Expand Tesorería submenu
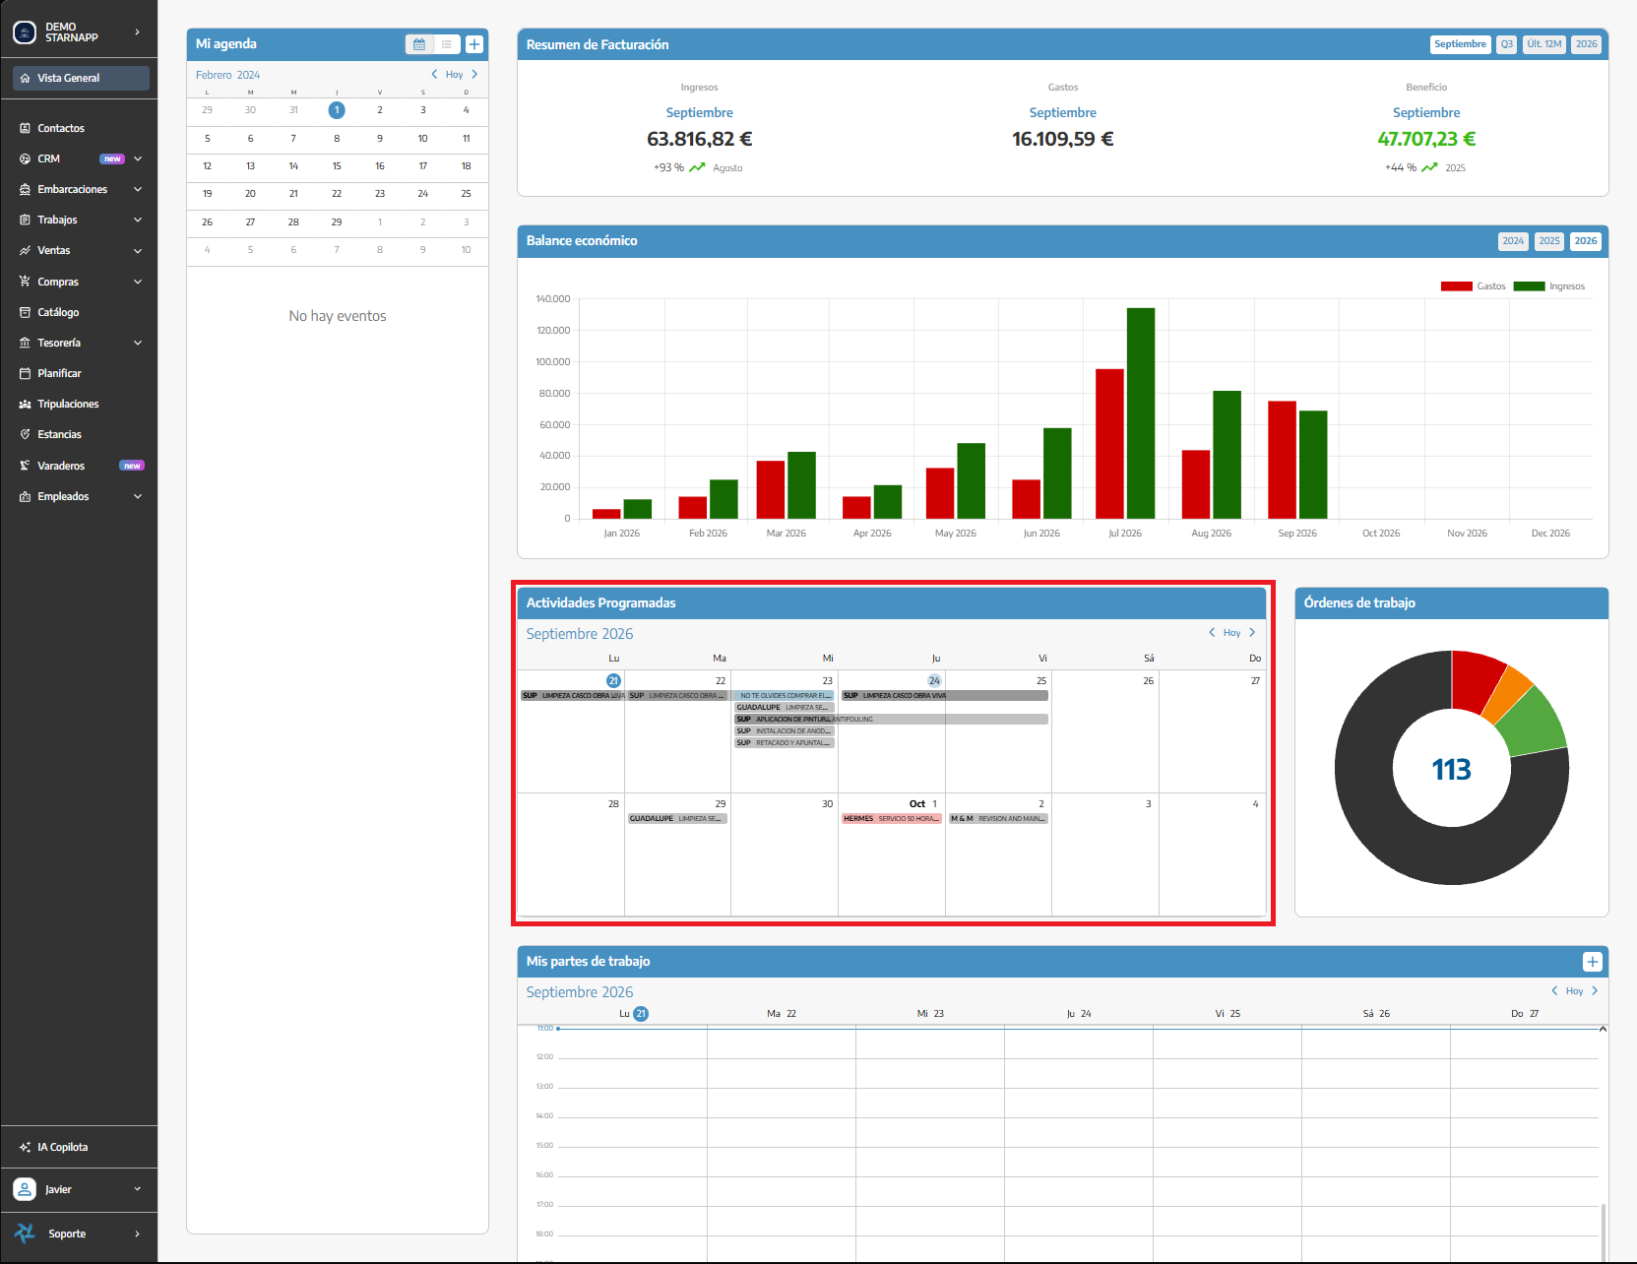The image size is (1637, 1264). point(79,343)
